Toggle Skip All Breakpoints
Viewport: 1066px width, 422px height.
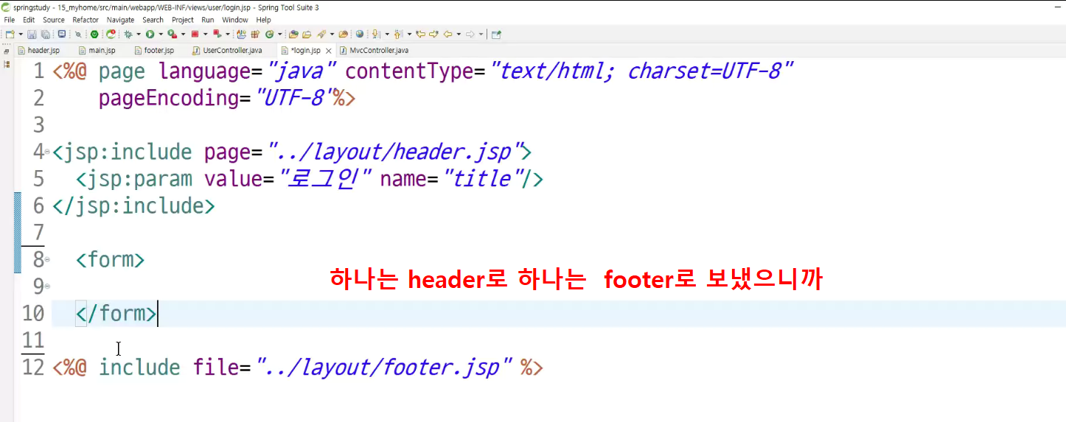78,34
